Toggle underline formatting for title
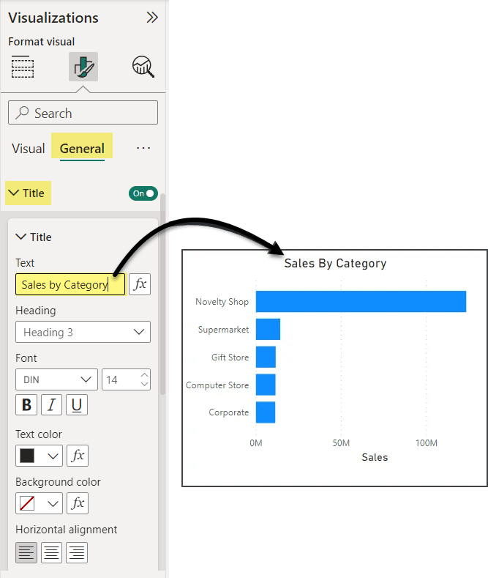The image size is (488, 578). coord(77,405)
